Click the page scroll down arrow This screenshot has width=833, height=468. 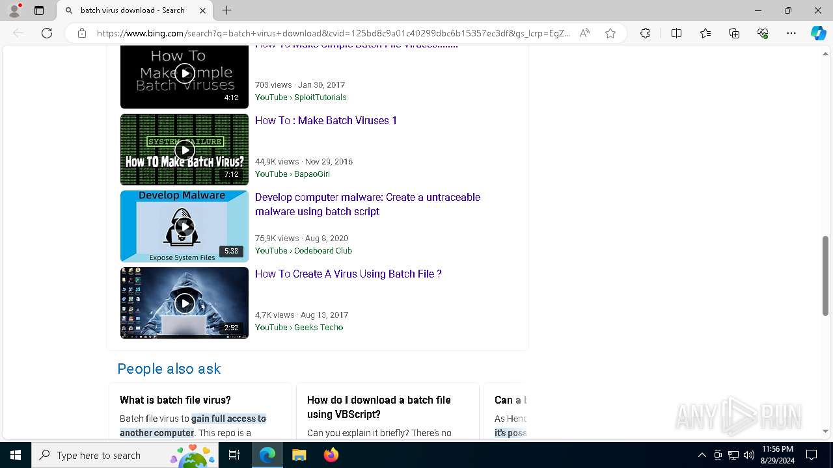(x=826, y=431)
